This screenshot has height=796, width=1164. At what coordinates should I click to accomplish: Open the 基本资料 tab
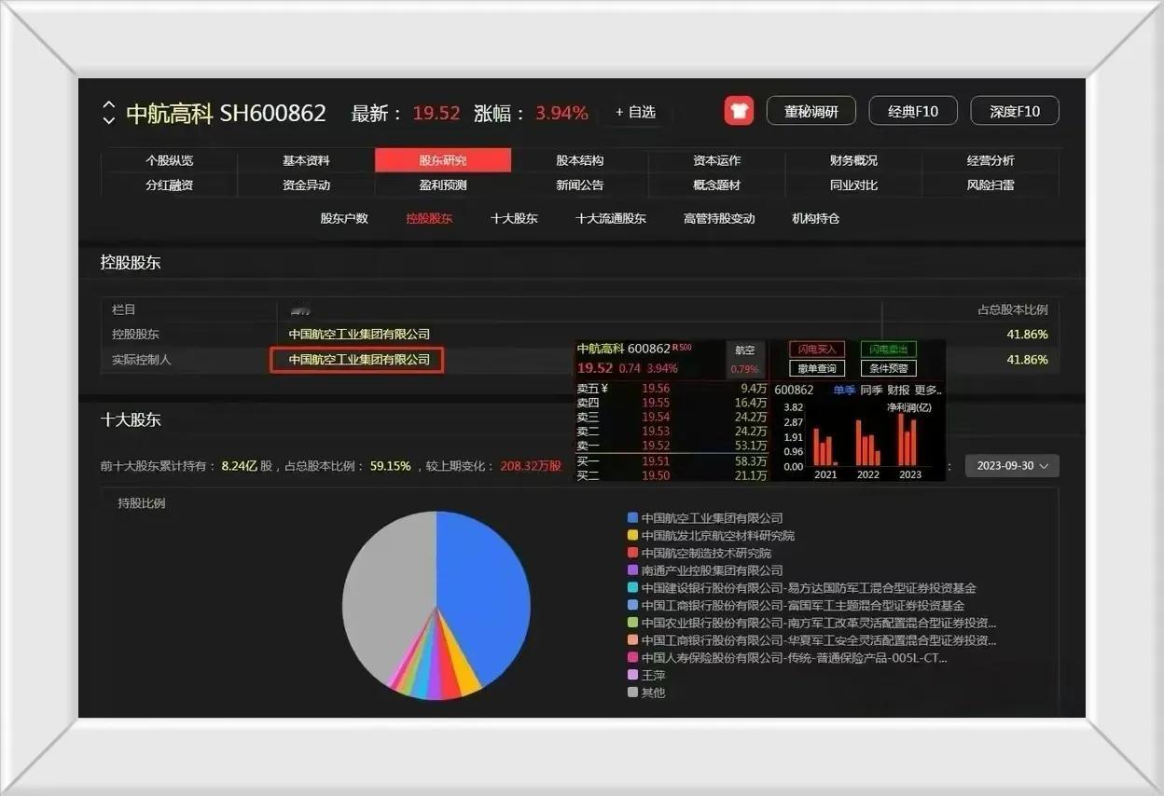[x=306, y=160]
